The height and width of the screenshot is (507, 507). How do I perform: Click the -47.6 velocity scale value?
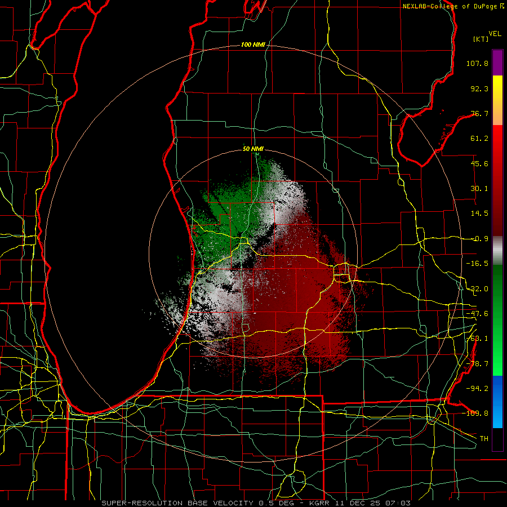(477, 314)
